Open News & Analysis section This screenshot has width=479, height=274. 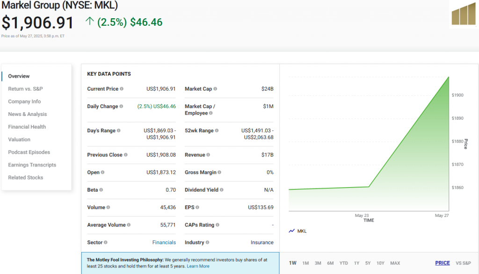coord(28,114)
